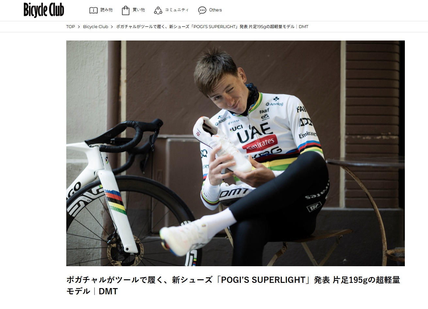Click the モデル｜DMT headline second line
Screen dimensions: 428x309
(92, 291)
